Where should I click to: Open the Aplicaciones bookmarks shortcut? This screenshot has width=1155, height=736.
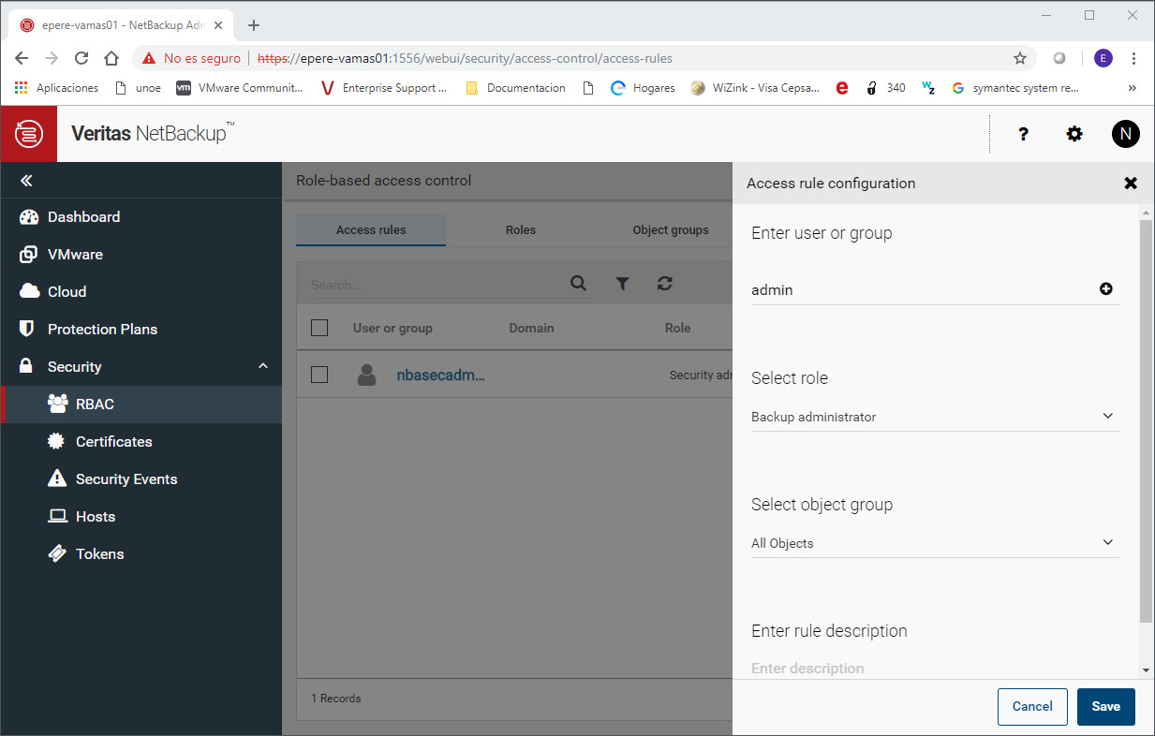pos(56,88)
